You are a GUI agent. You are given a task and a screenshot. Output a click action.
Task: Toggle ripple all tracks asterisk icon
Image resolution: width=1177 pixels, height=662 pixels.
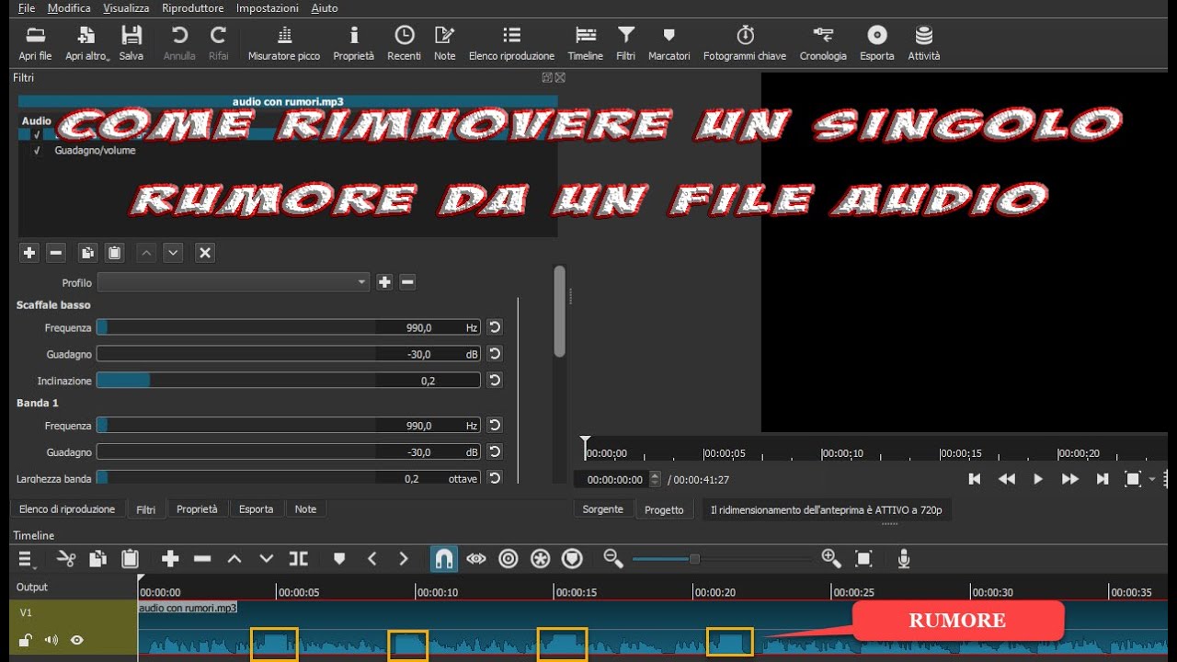pyautogui.click(x=541, y=558)
